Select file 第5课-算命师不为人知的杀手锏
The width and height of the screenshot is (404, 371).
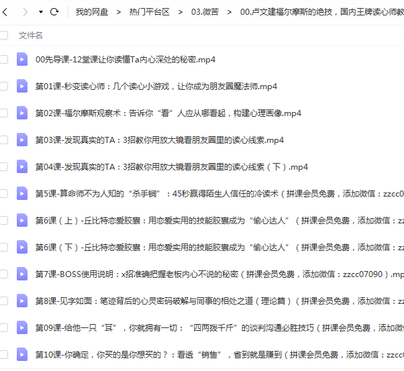tap(219, 194)
